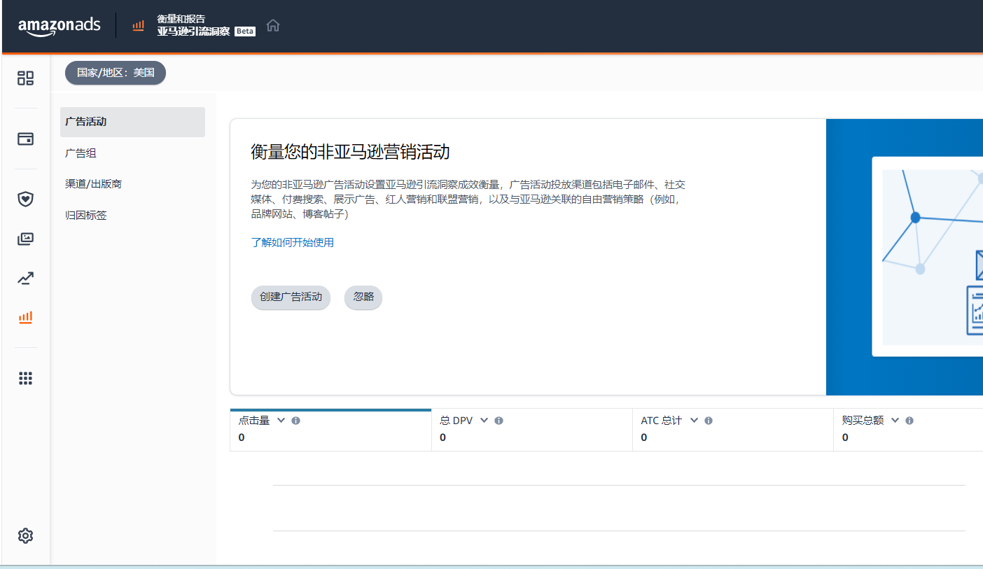Open the image library icon in sidebar
The height and width of the screenshot is (569, 983).
[26, 239]
